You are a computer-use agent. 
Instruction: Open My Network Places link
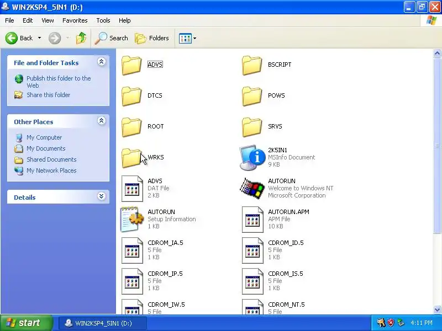(51, 170)
